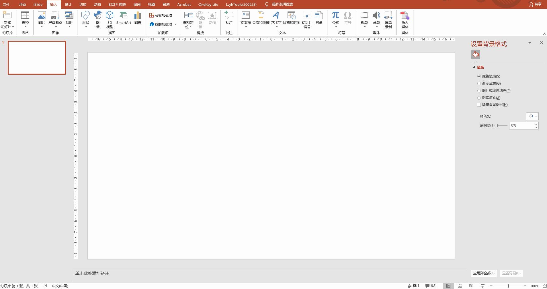This screenshot has width=547, height=289.
Task: Switch to the 设计 ribbon tab
Action: click(68, 4)
